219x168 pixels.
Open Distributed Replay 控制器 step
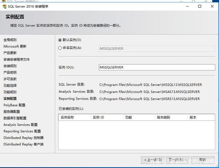(24, 138)
